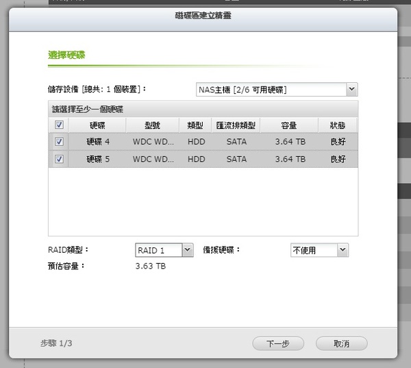411x368 pixels.
Task: Uncheck the checkbox for 硬碟 4
Action: click(59, 142)
